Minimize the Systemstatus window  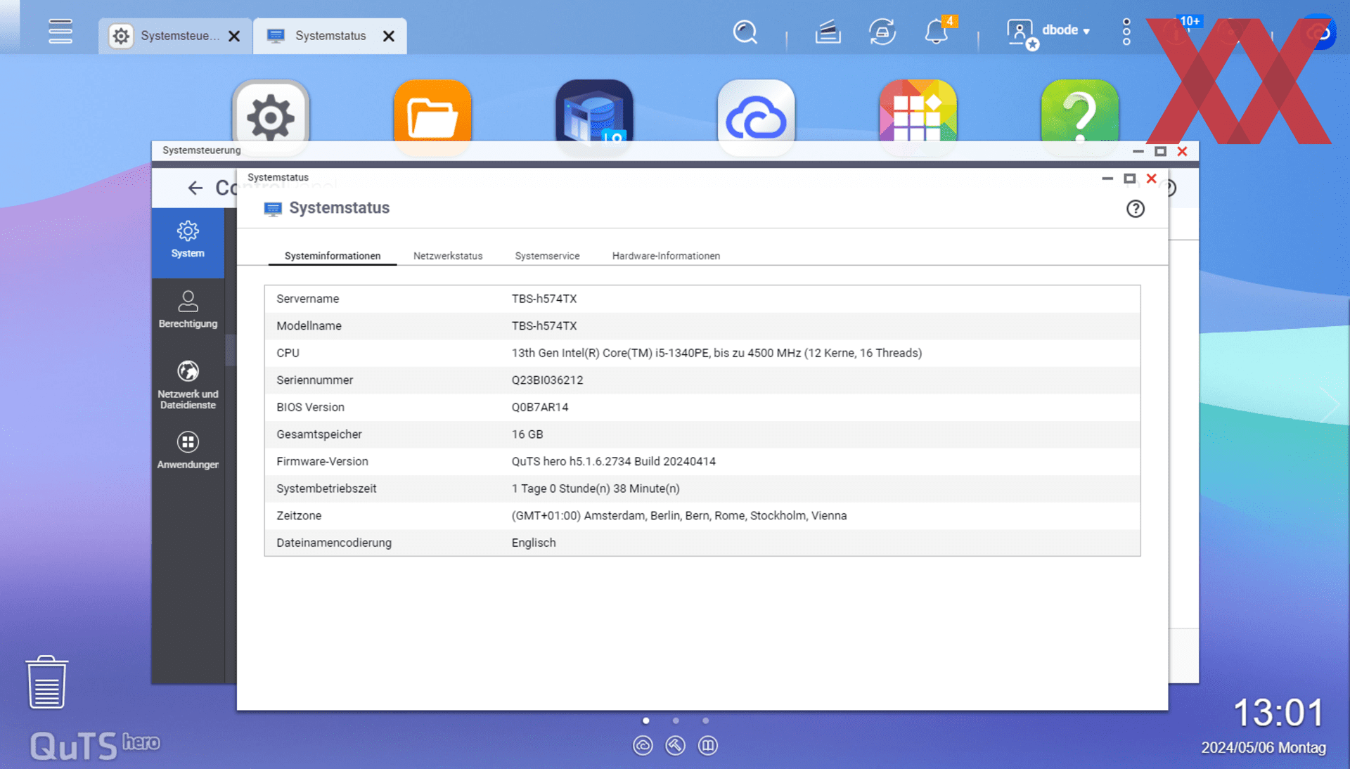pyautogui.click(x=1107, y=179)
